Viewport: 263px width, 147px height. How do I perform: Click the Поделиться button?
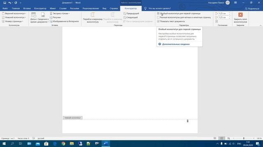click(252, 9)
